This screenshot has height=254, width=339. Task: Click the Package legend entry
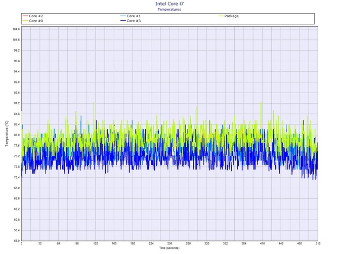[x=228, y=16]
